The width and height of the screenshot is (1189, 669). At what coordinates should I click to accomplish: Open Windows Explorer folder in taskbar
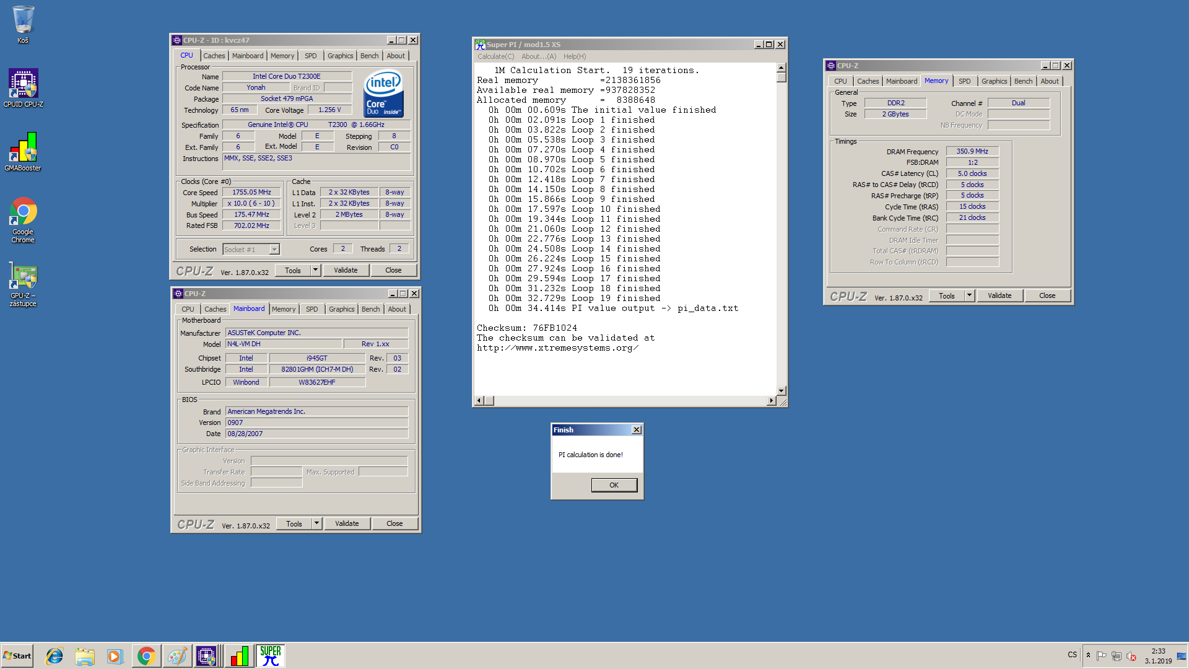(85, 656)
